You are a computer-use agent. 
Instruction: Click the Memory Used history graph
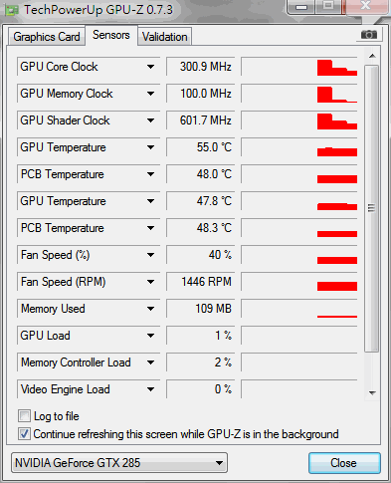[299, 309]
